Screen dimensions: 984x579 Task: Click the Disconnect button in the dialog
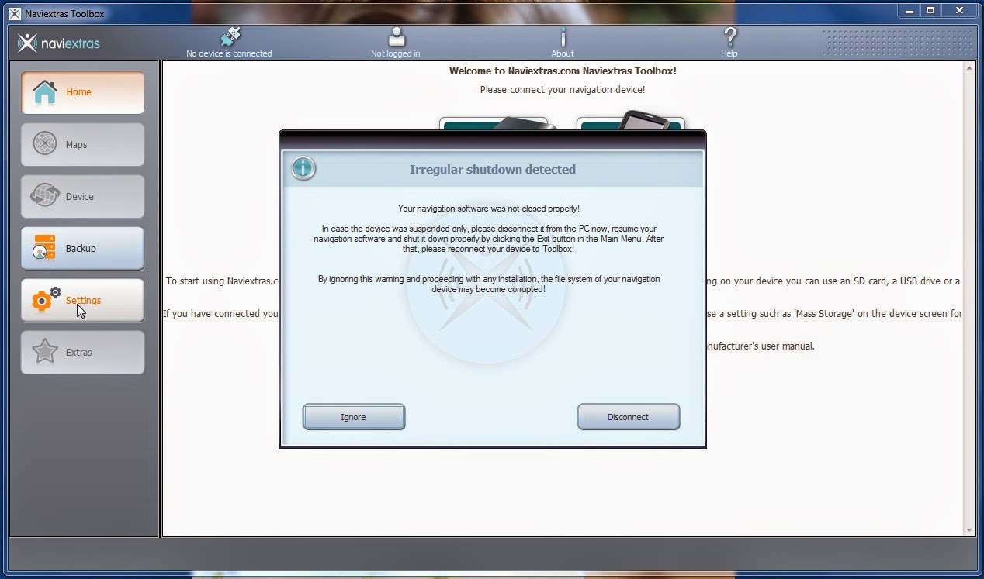pyautogui.click(x=628, y=416)
